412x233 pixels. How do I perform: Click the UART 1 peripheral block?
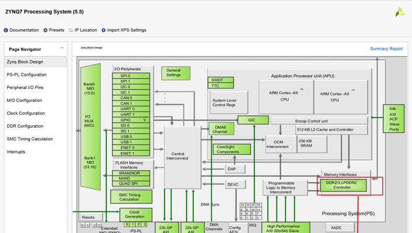pyautogui.click(x=131, y=114)
